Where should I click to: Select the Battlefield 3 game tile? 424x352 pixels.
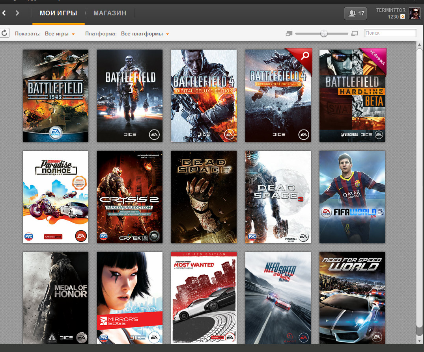pyautogui.click(x=130, y=96)
